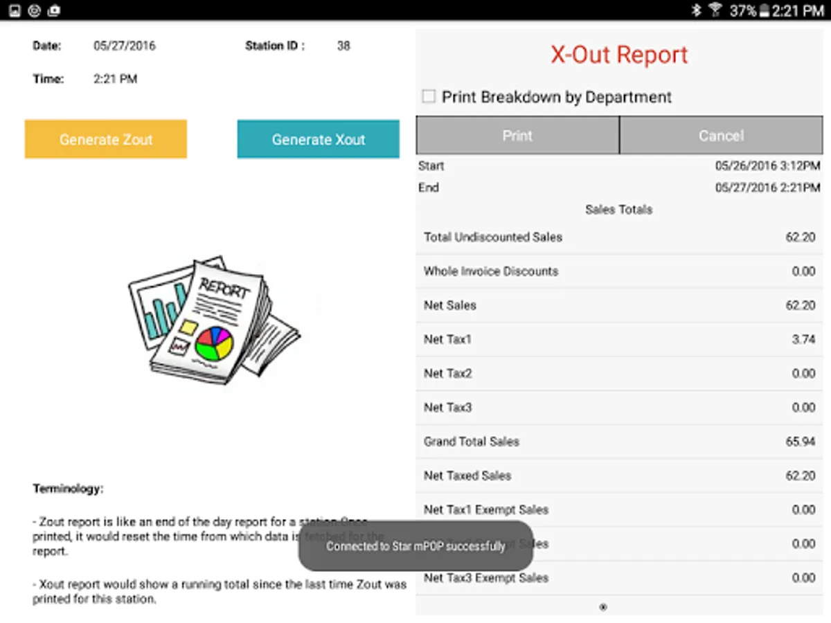Screen dimensions: 831x623
Task: Click the Sales Totals heading
Action: click(618, 209)
